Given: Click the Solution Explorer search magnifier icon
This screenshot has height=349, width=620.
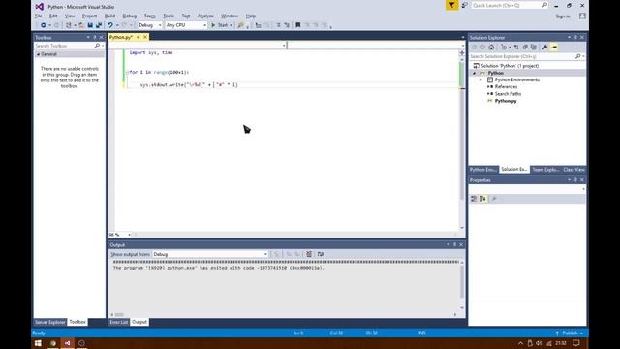Looking at the screenshot, I should (577, 56).
